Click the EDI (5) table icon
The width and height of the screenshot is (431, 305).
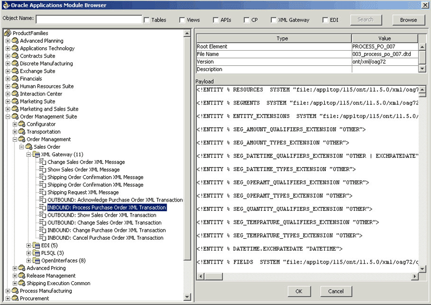click(36, 245)
